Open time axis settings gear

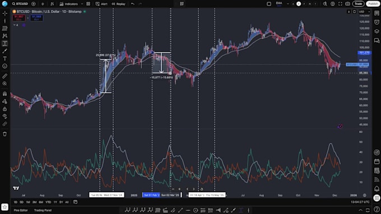tap(365, 195)
